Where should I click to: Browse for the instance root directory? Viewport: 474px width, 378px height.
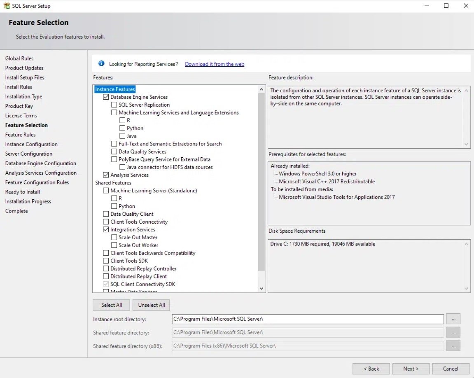[x=453, y=319]
